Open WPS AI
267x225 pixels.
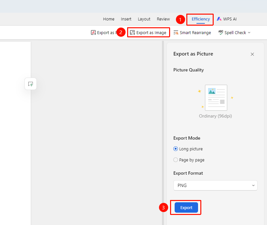(227, 19)
